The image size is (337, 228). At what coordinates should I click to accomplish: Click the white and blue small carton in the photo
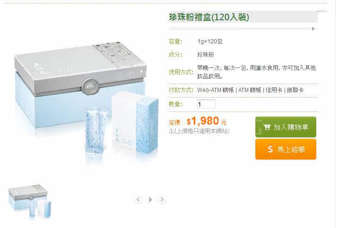(x=135, y=123)
